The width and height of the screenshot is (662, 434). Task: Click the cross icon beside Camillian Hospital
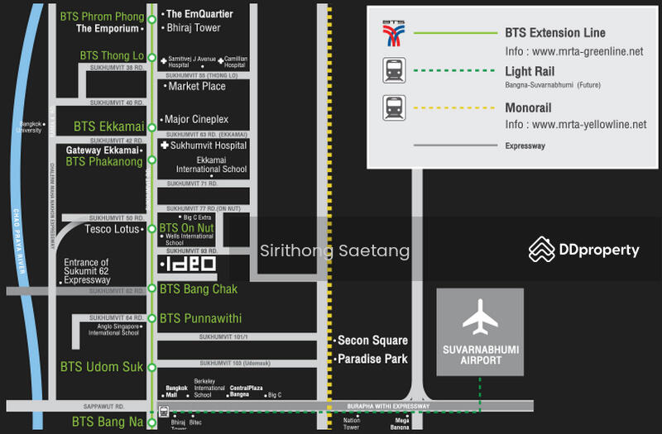[220, 61]
